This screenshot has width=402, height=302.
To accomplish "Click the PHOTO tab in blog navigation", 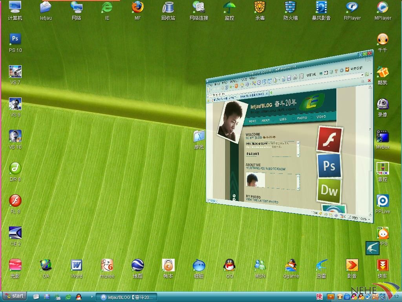I will [x=302, y=118].
